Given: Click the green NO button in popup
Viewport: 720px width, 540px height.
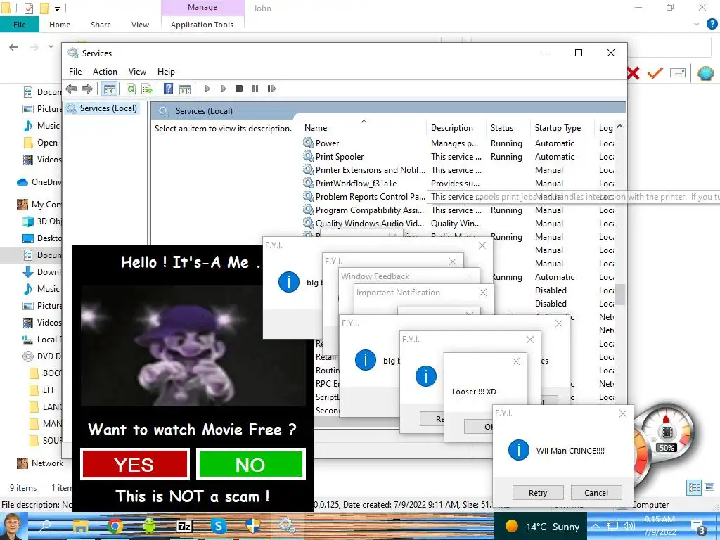Looking at the screenshot, I should pos(251,464).
